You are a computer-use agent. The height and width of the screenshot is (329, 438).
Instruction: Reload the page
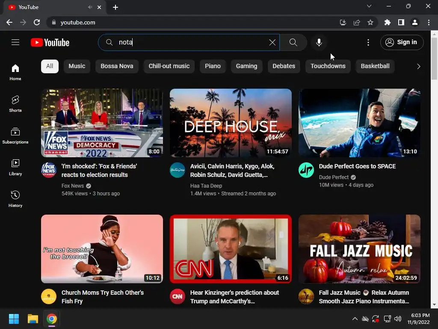37,22
